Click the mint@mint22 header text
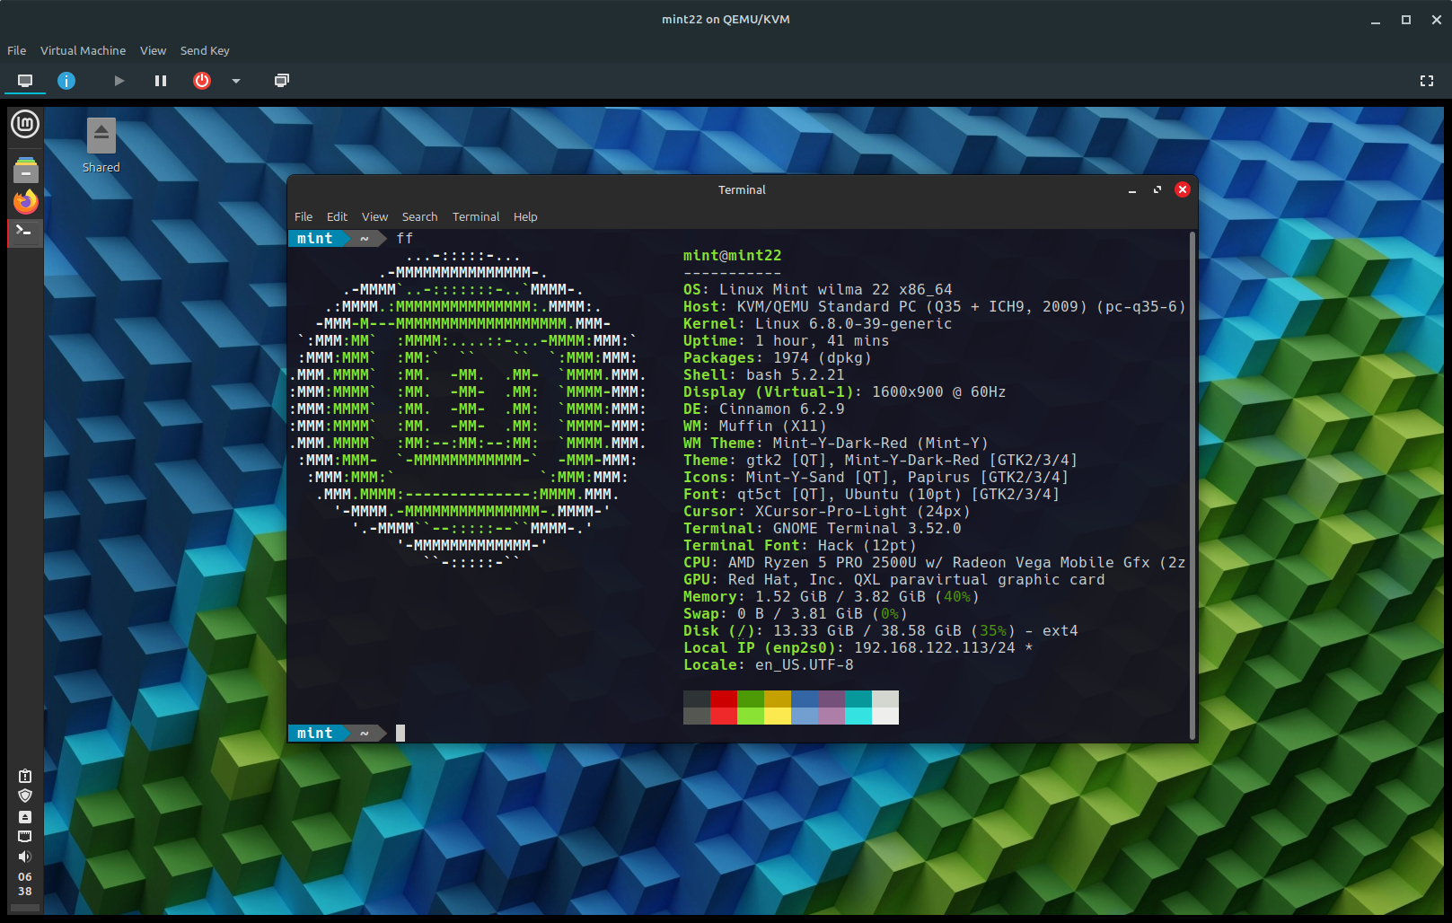This screenshot has height=923, width=1452. coord(733,256)
